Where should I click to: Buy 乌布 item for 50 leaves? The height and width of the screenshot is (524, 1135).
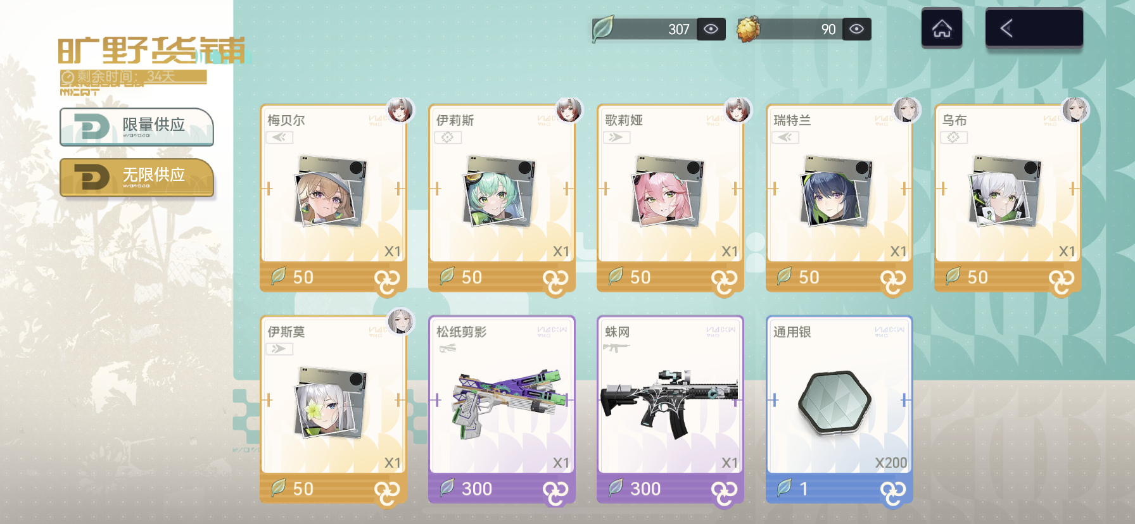[x=1007, y=277]
